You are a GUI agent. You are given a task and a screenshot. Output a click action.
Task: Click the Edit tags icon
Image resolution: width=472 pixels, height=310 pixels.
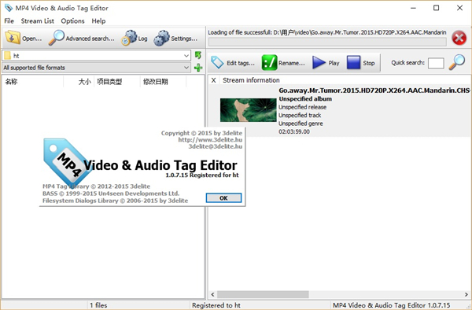pyautogui.click(x=217, y=63)
